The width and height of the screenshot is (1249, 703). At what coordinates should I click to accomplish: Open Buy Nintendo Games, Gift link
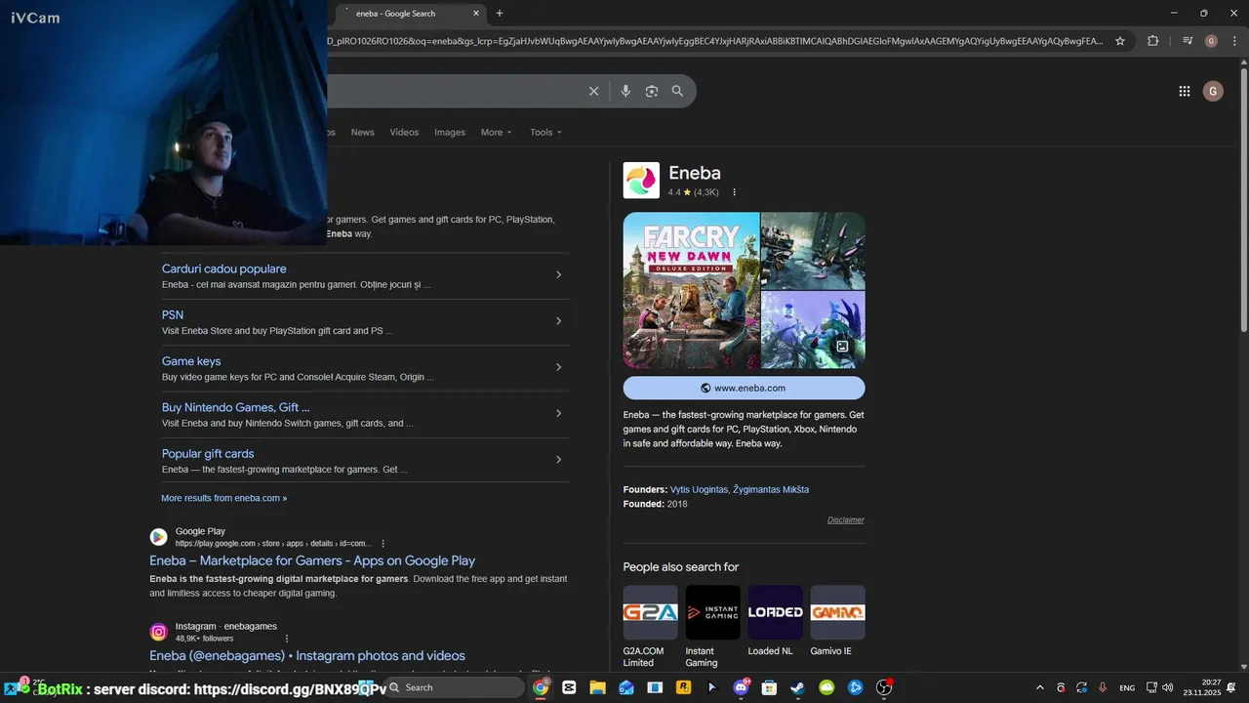click(236, 407)
